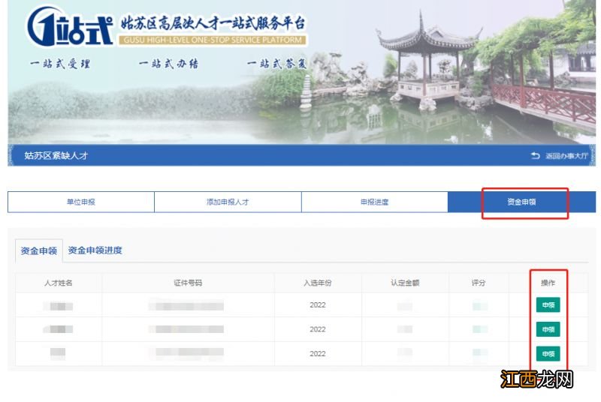Click the 操作 column header
Image resolution: width=601 pixels, height=402 pixels.
tap(548, 283)
